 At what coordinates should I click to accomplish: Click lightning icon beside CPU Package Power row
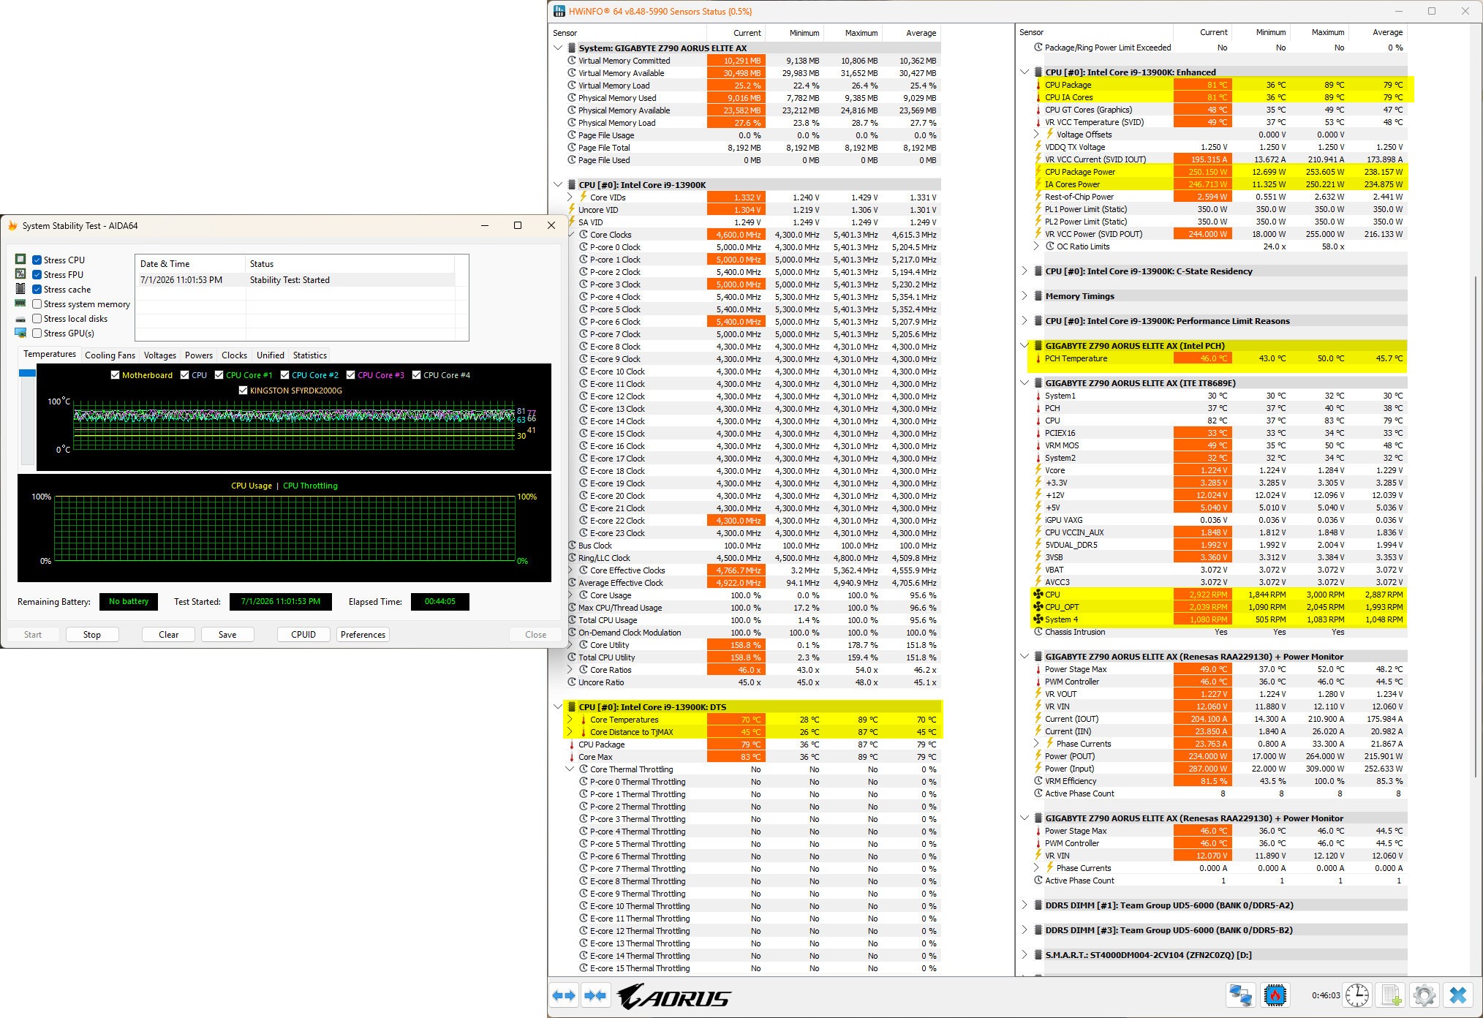[x=1038, y=172]
